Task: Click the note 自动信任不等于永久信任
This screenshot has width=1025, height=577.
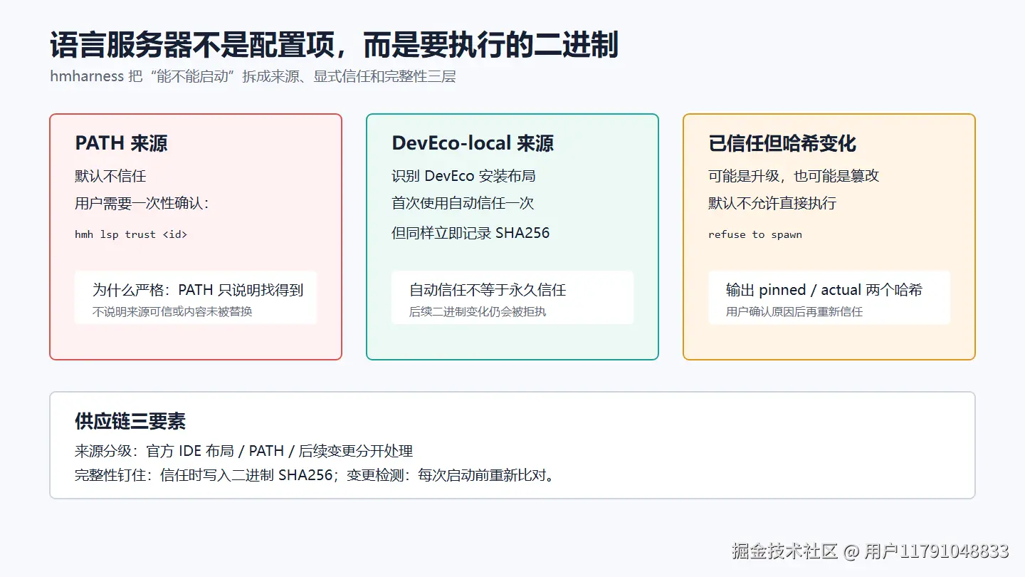Action: point(488,290)
